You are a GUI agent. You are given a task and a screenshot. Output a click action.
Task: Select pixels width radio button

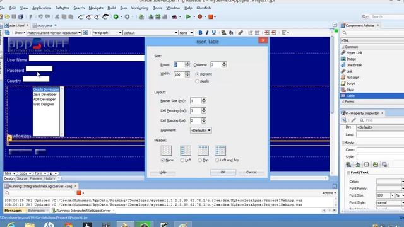(198, 81)
